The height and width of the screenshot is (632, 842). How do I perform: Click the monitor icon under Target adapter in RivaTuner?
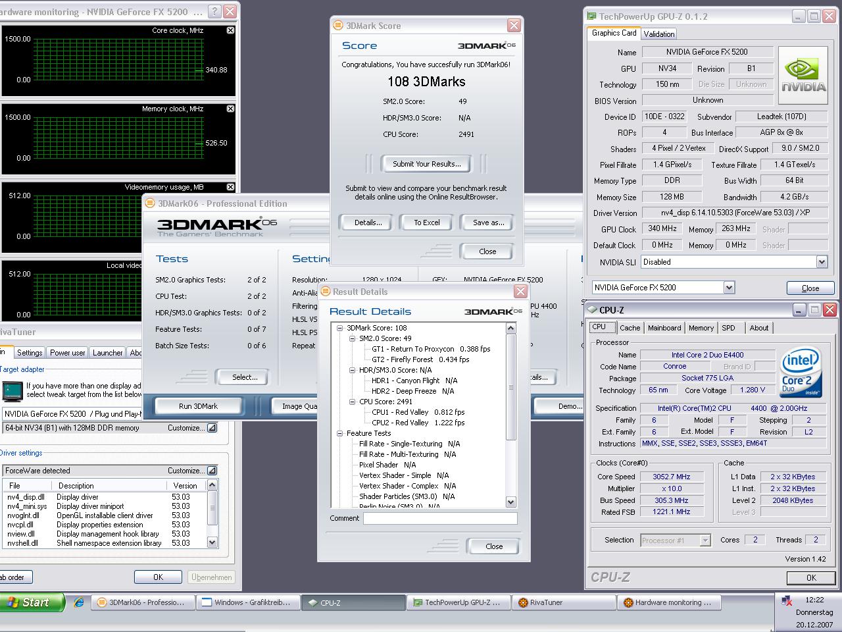[12, 391]
